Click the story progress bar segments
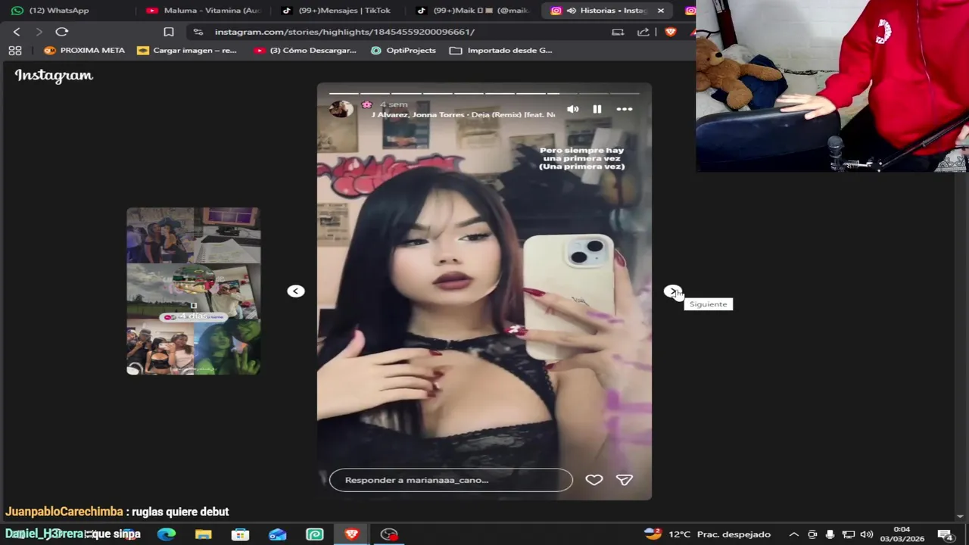The width and height of the screenshot is (969, 545). pyautogui.click(x=484, y=93)
